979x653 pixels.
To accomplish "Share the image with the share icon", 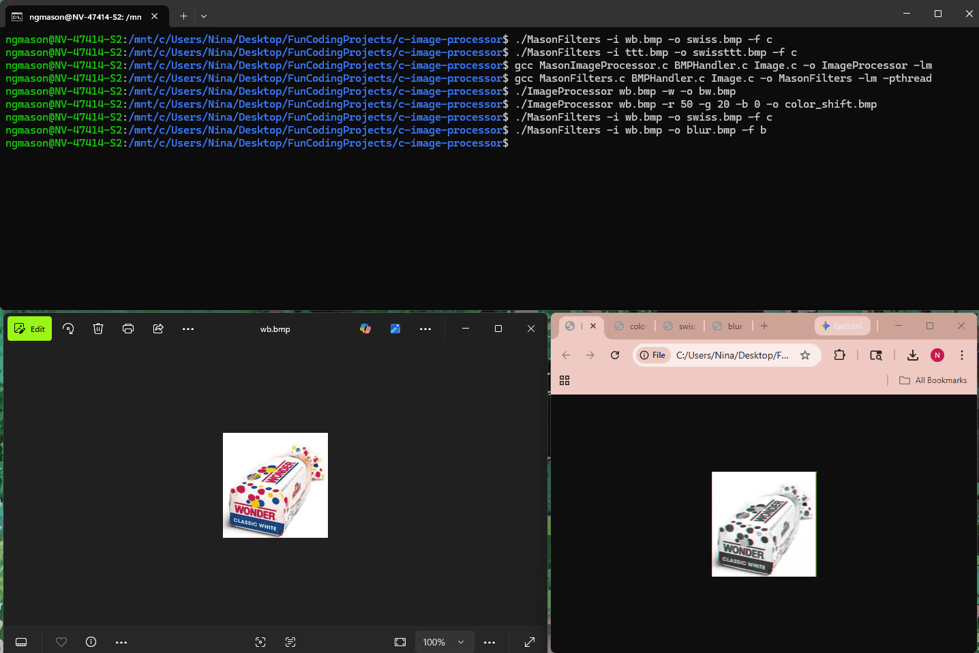I will coord(158,329).
